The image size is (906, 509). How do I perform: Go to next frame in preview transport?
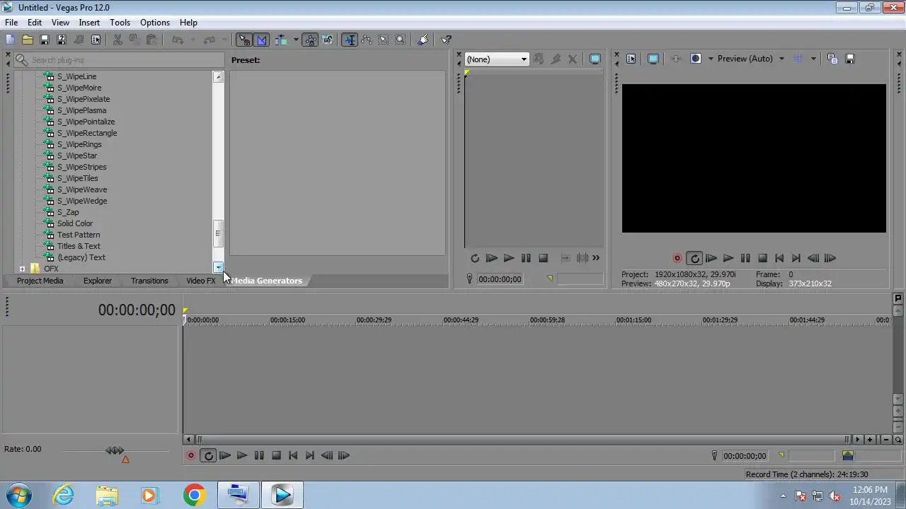click(830, 259)
